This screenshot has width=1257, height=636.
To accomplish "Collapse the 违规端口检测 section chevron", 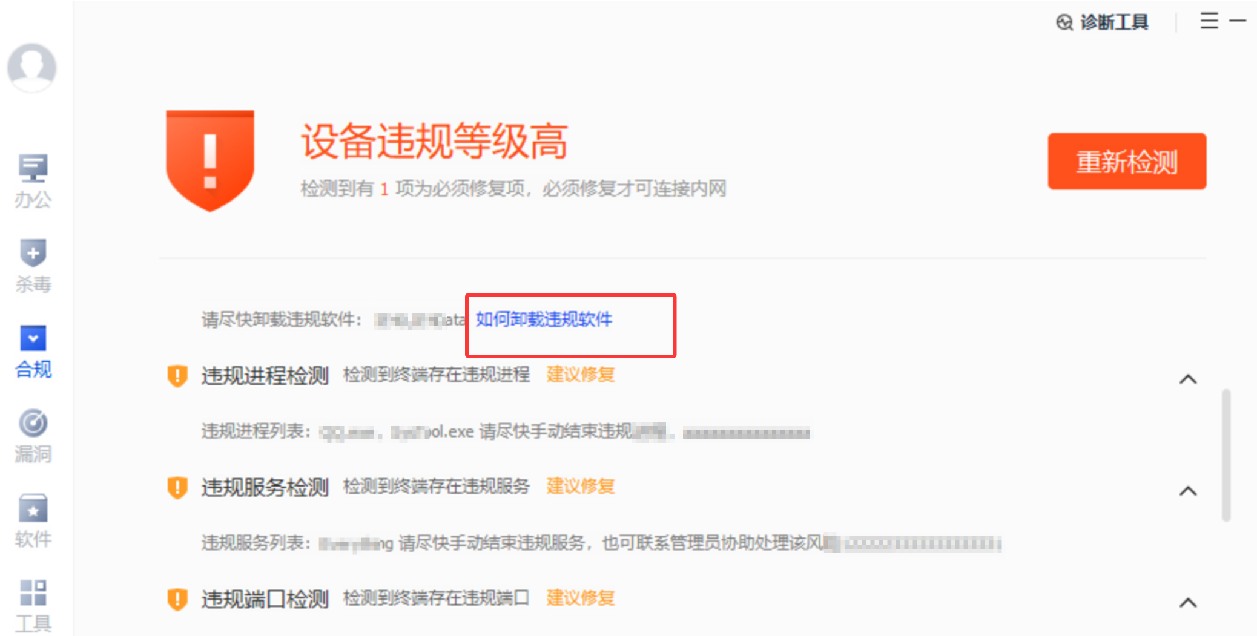I will [x=1188, y=603].
